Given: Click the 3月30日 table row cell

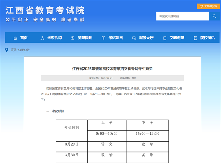Looking at the screenshot, I should pyautogui.click(x=72, y=157).
